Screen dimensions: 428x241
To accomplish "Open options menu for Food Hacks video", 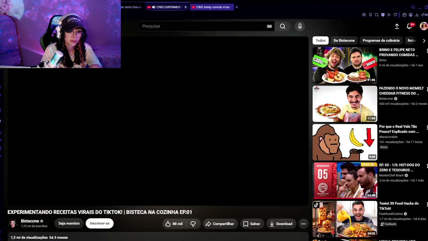I will click(x=427, y=204).
